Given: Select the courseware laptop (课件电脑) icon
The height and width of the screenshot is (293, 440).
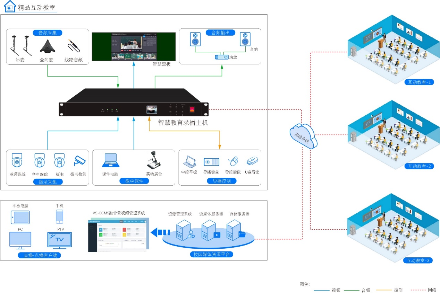Looking at the screenshot, I should click(x=111, y=161).
